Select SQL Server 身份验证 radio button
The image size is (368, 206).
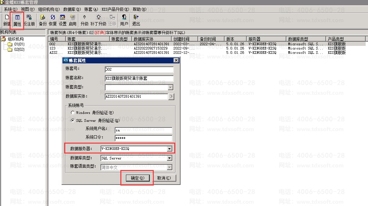pos(72,120)
